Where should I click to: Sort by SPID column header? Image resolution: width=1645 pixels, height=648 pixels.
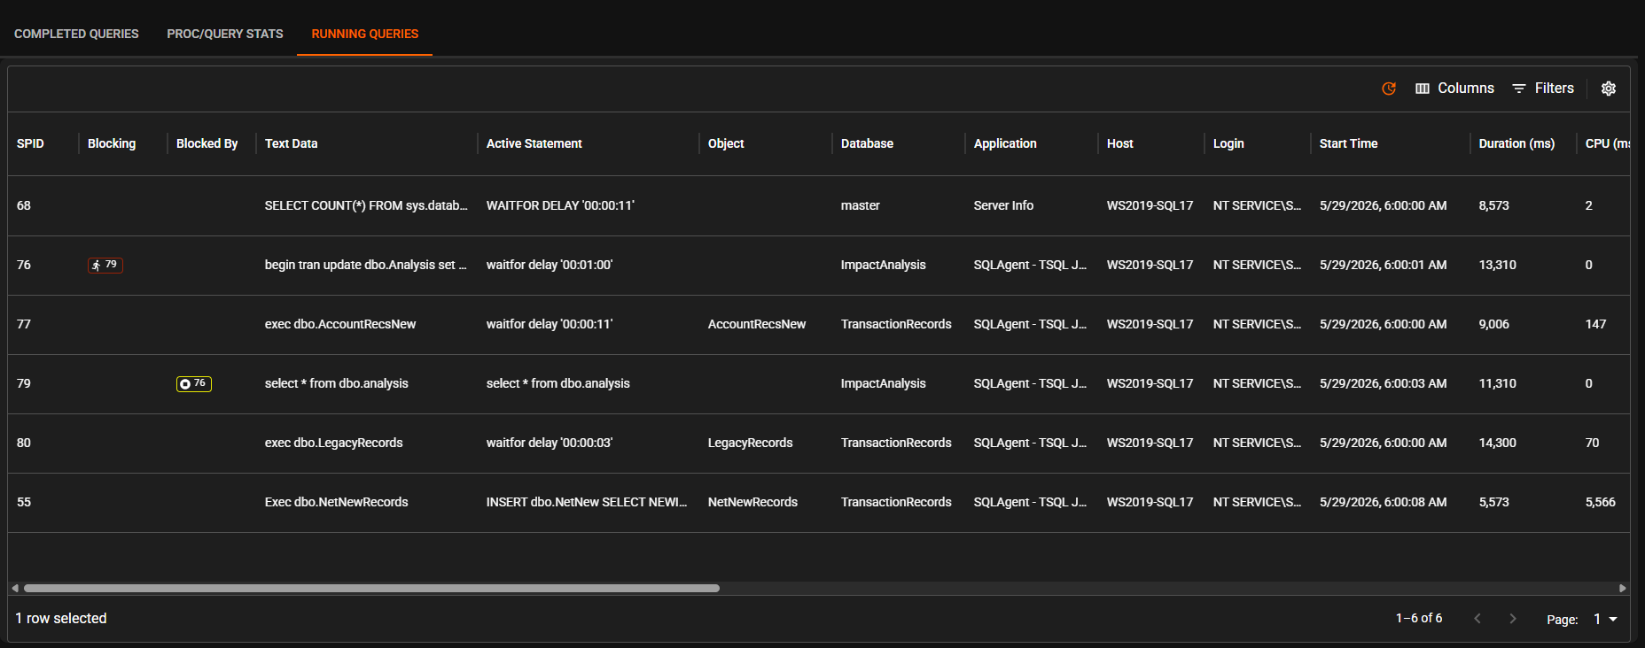pyautogui.click(x=30, y=143)
